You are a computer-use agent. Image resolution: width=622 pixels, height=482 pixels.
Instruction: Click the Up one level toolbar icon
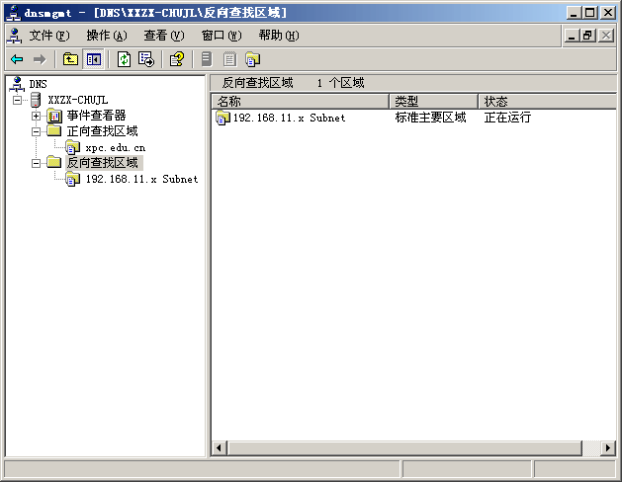[x=70, y=59]
